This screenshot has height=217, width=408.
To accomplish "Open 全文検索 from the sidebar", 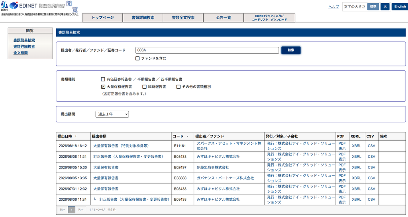I will pos(21,53).
